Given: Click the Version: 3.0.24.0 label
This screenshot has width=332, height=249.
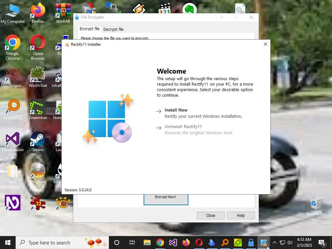Looking at the screenshot, I should (78, 190).
